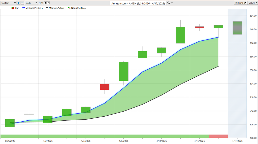Click the blue minus zoom-out button
The width and height of the screenshot is (258, 144).
point(22,3)
